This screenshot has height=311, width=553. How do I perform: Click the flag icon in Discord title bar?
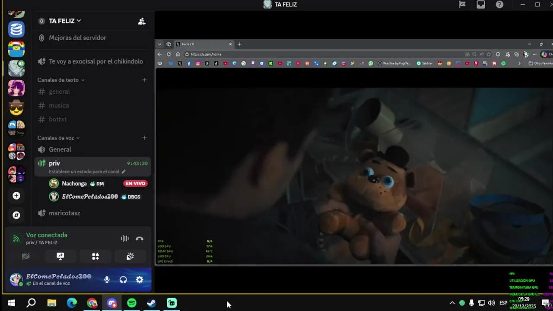point(462,4)
